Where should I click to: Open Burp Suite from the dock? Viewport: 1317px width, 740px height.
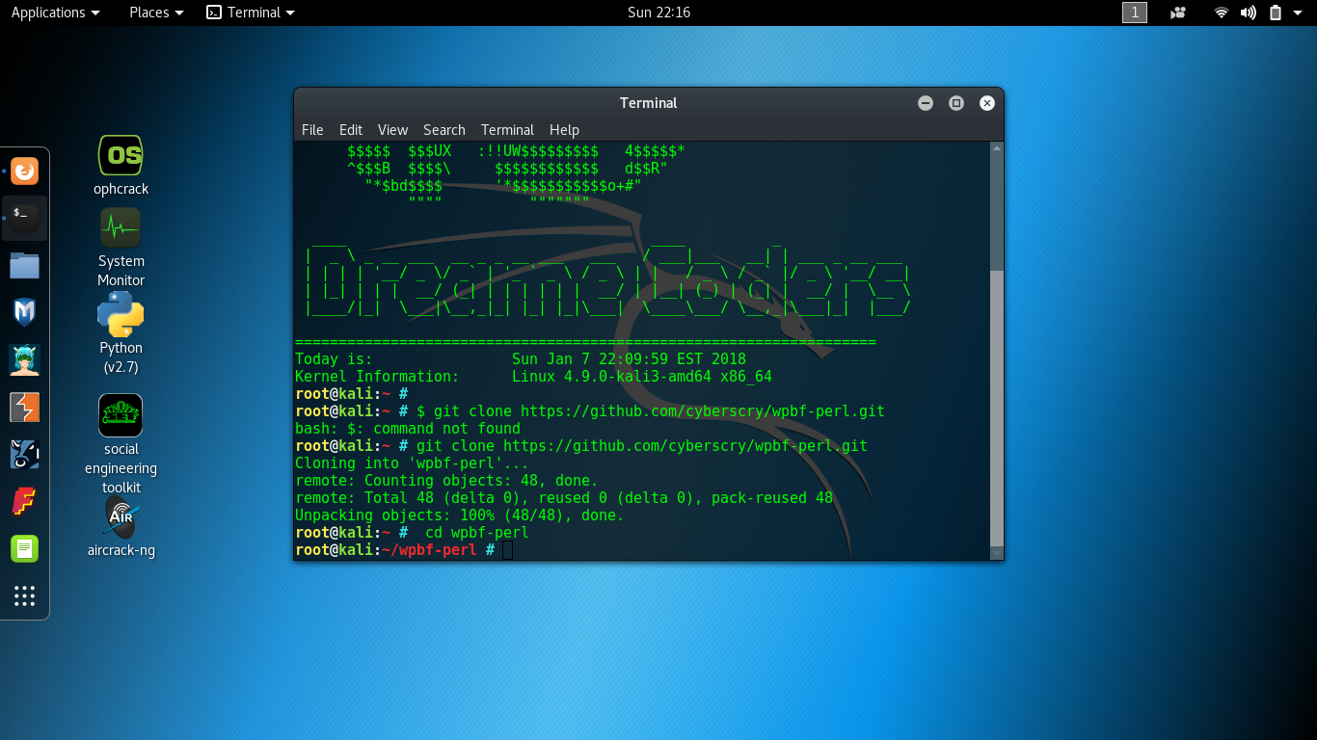tap(25, 407)
